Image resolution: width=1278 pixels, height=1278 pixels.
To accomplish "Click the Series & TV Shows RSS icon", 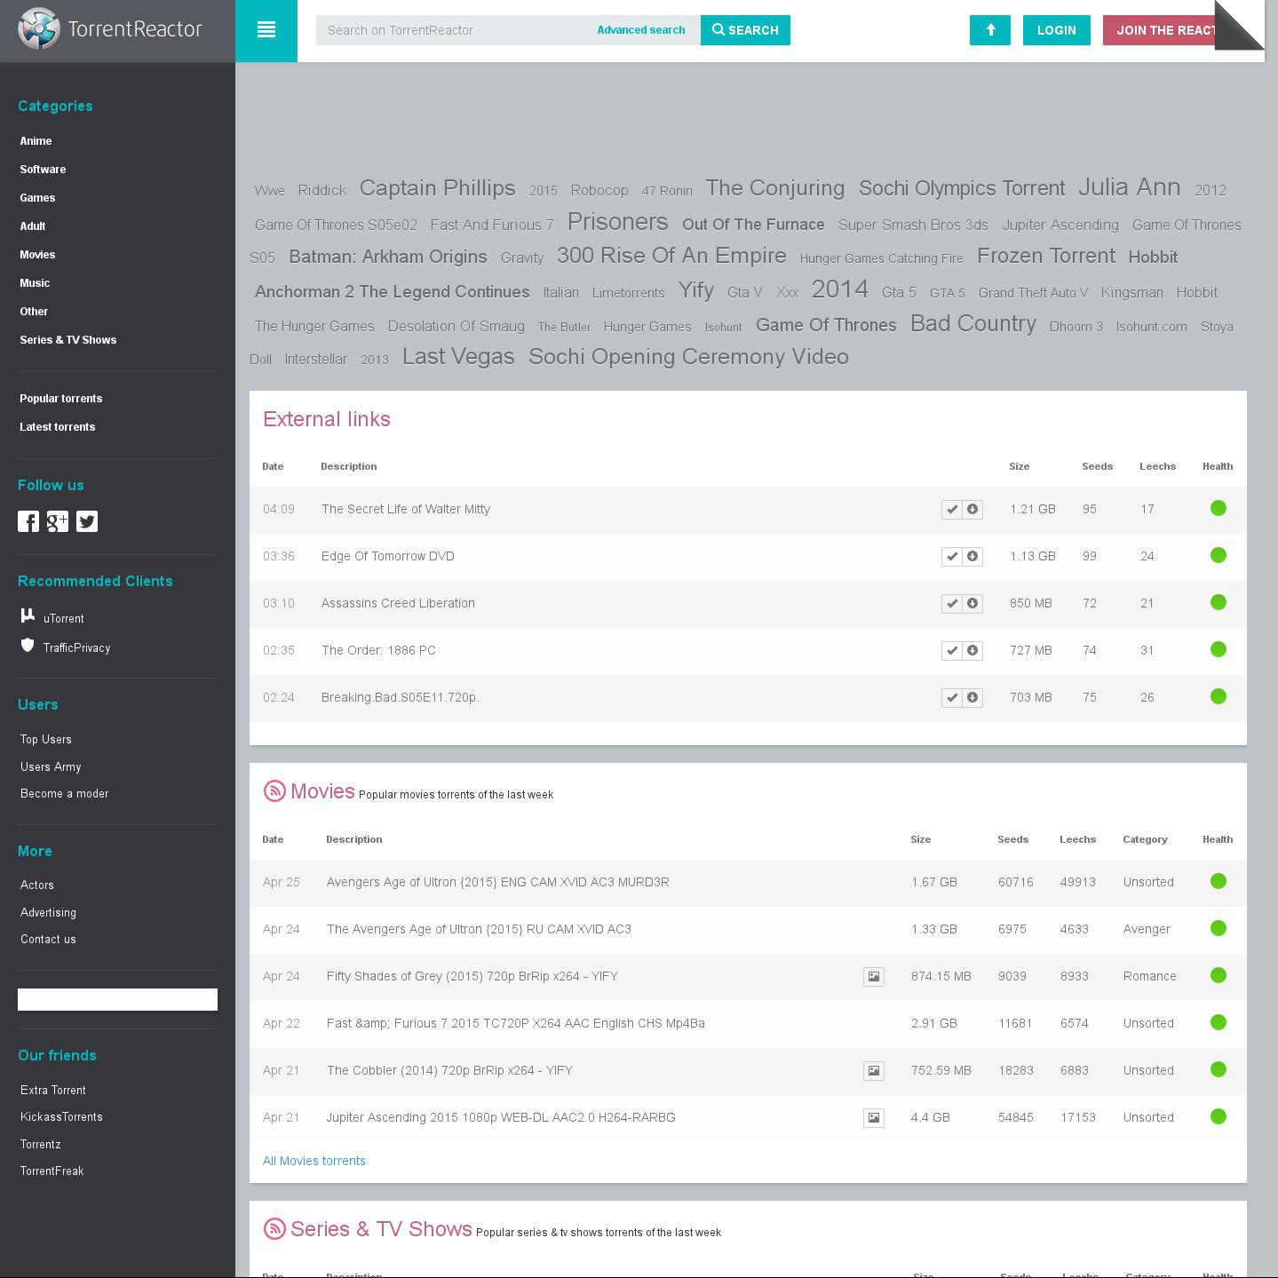I will (274, 1229).
